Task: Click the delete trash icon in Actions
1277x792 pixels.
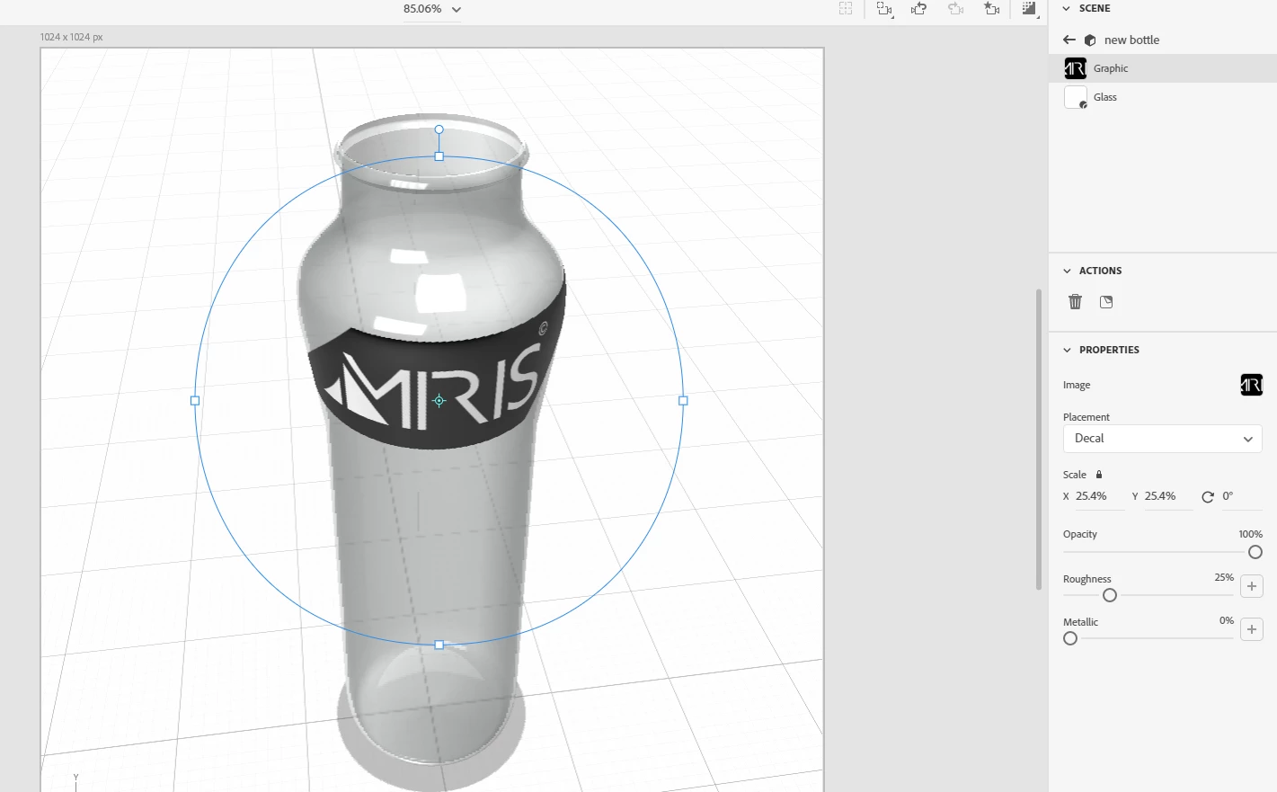Action: 1075,302
